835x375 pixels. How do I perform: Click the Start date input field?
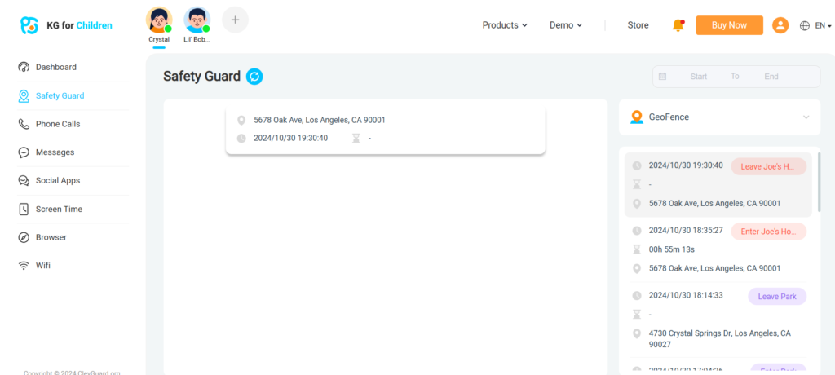pos(699,76)
